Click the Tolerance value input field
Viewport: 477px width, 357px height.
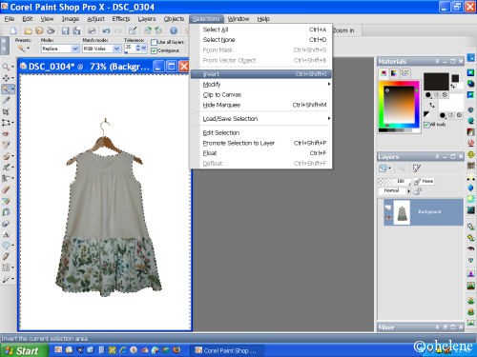coord(130,48)
